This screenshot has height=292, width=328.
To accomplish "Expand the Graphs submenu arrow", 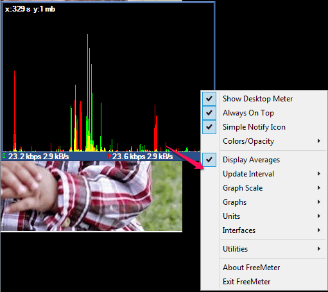I will click(x=319, y=202).
